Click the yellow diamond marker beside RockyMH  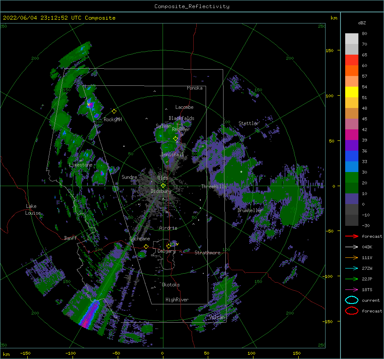point(114,111)
